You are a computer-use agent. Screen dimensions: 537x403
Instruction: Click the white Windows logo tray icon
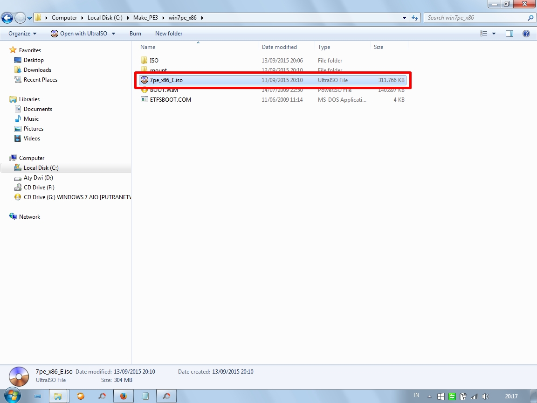click(x=441, y=396)
